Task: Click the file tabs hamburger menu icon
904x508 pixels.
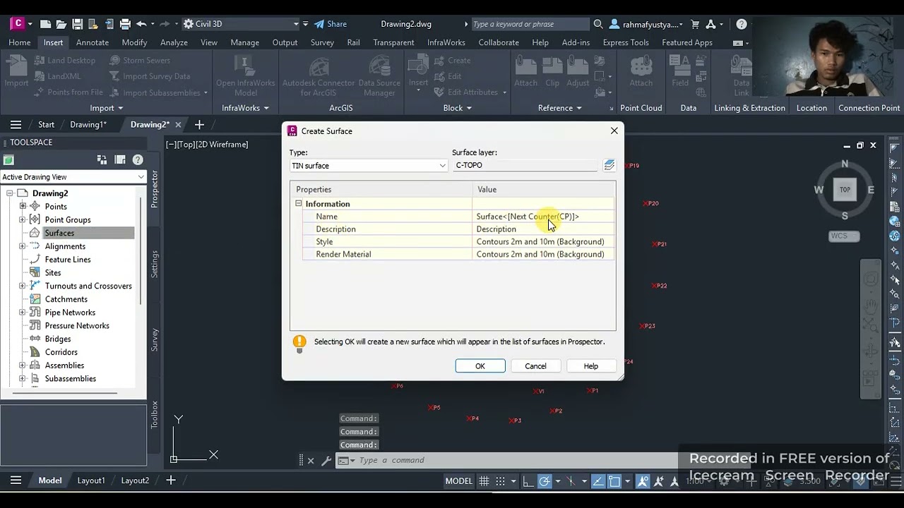Action: coord(16,124)
